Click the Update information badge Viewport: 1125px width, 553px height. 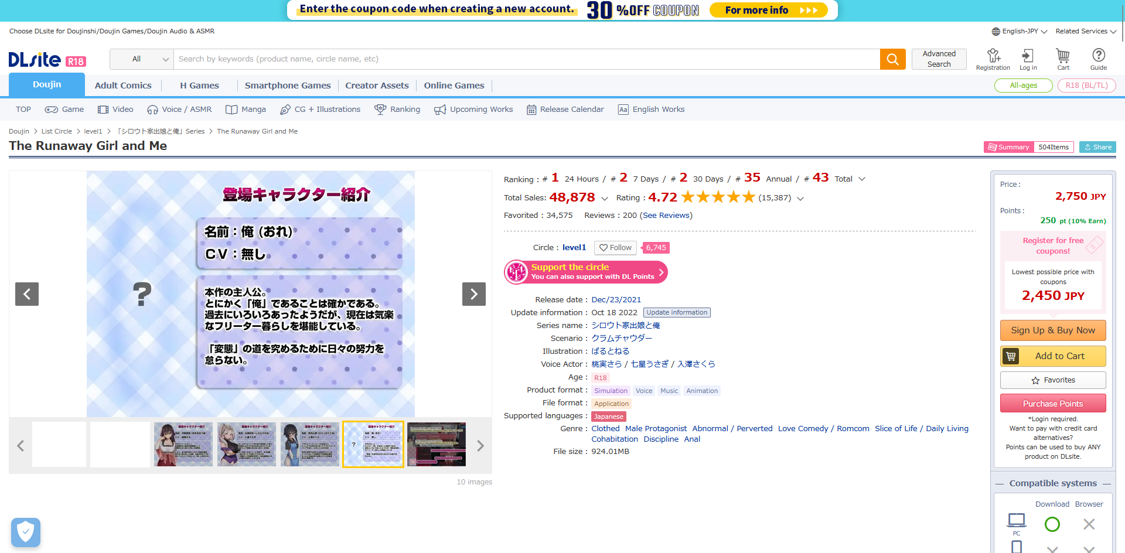(677, 313)
